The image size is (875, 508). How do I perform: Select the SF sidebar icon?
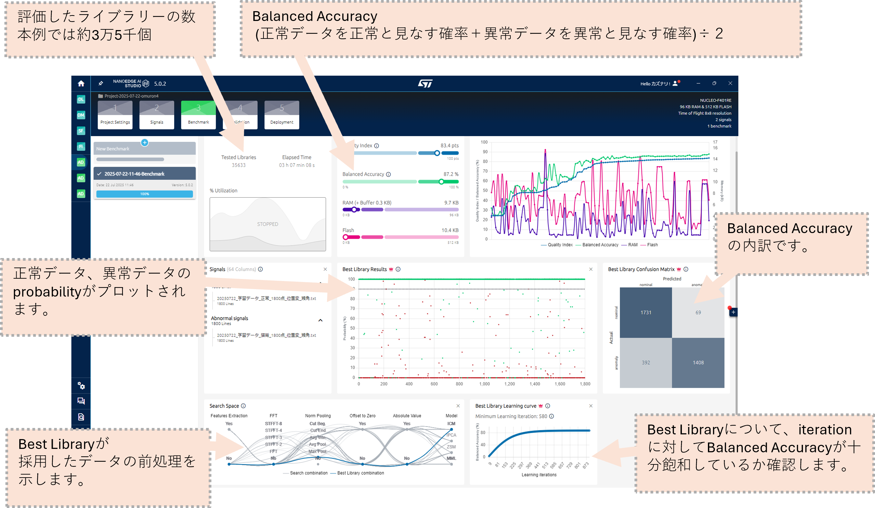[x=81, y=131]
